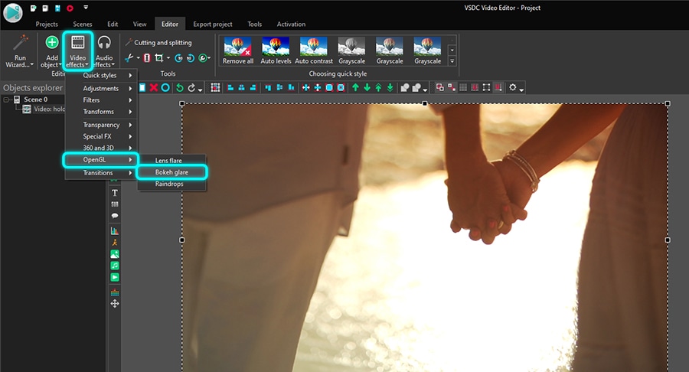This screenshot has height=372, width=689.
Task: Open the Adjustments submenu
Action: pos(103,88)
